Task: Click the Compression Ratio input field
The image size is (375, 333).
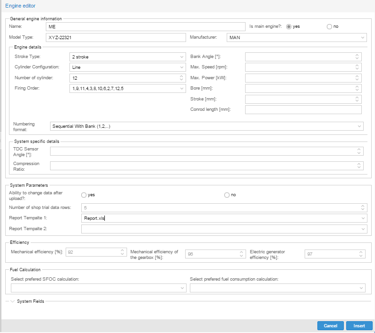Action: 207,166
